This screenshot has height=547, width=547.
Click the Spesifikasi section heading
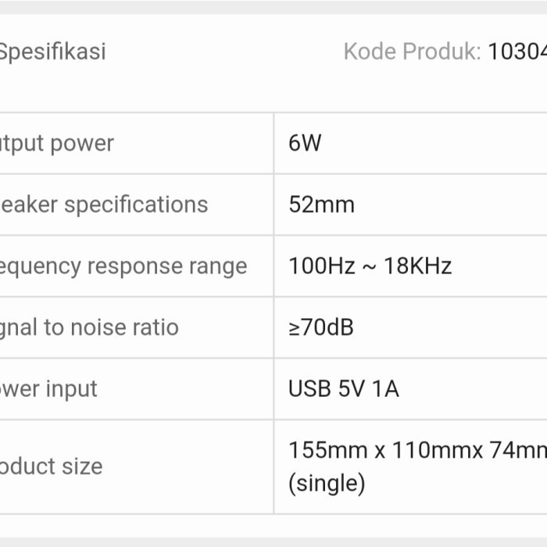point(52,52)
